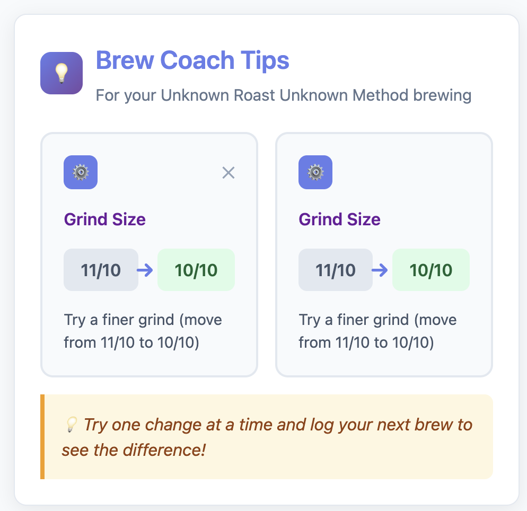Click the Grind Size title in the left card
The width and height of the screenshot is (527, 511).
pyautogui.click(x=105, y=219)
